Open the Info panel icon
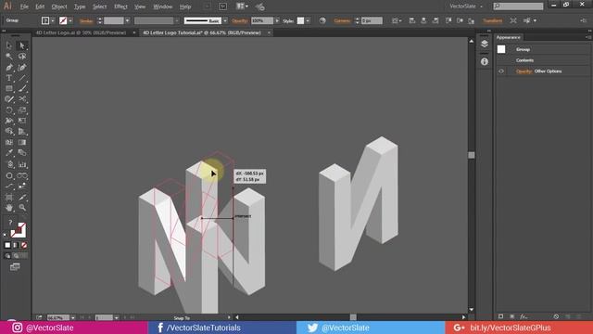 pyautogui.click(x=485, y=61)
